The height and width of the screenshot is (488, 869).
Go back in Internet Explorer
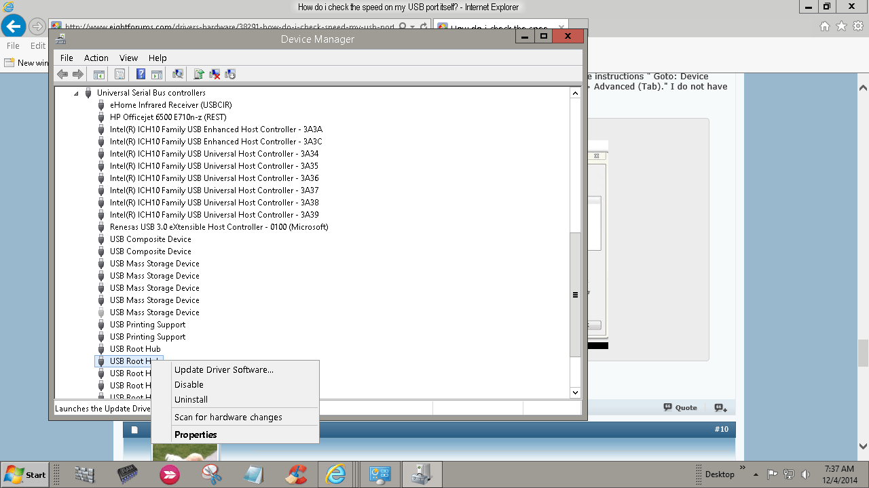point(14,26)
